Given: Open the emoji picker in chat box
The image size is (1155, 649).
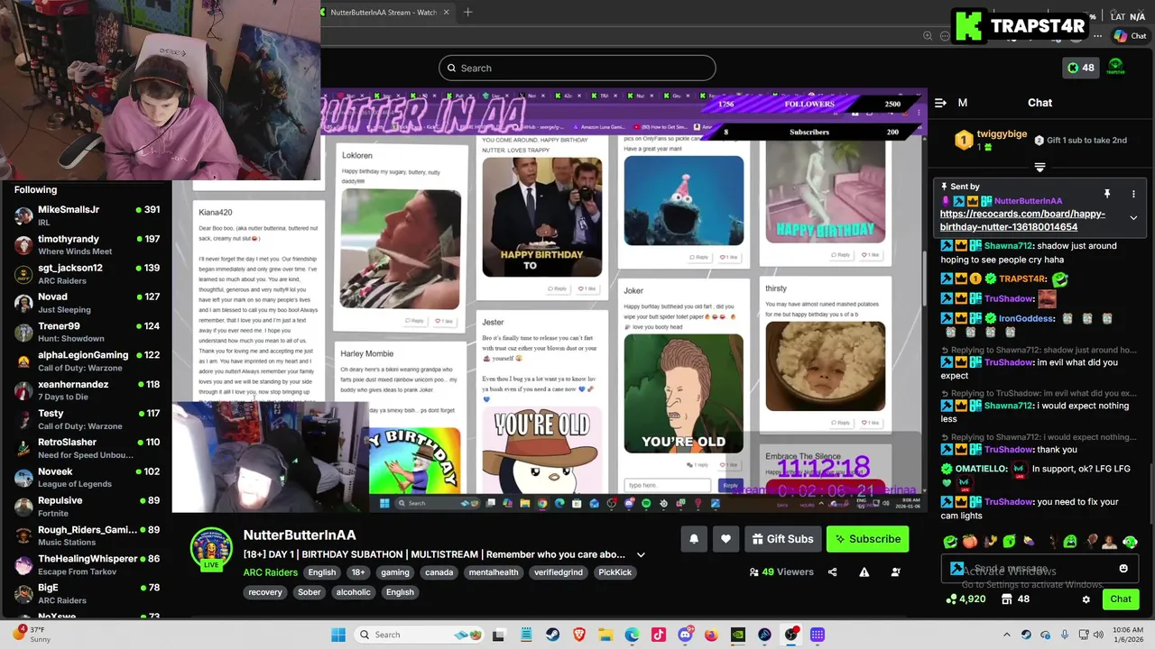Looking at the screenshot, I should click(x=1123, y=569).
